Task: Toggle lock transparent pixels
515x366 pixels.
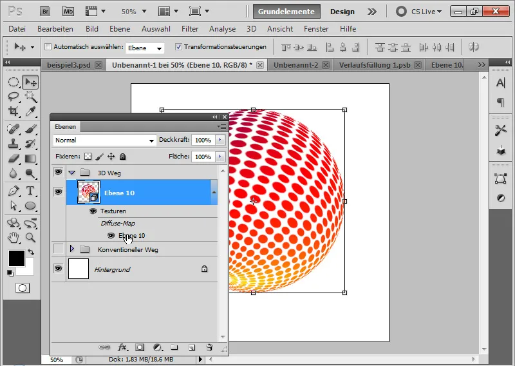Action: tap(88, 157)
